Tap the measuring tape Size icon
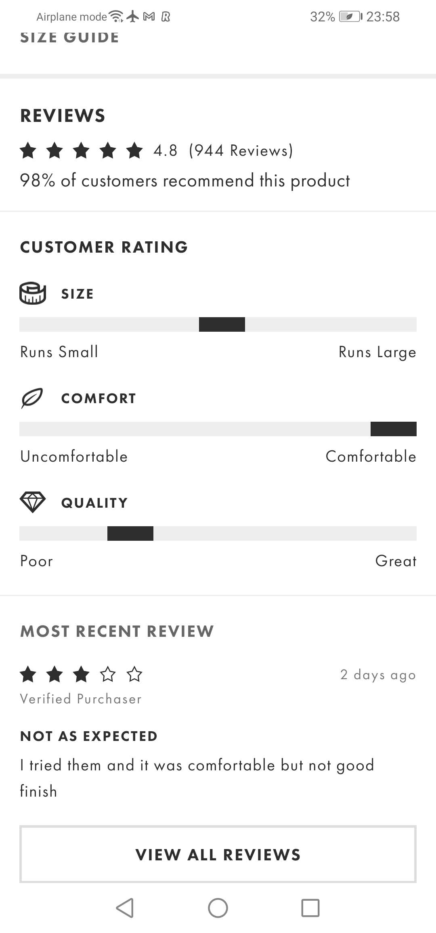 (x=33, y=293)
